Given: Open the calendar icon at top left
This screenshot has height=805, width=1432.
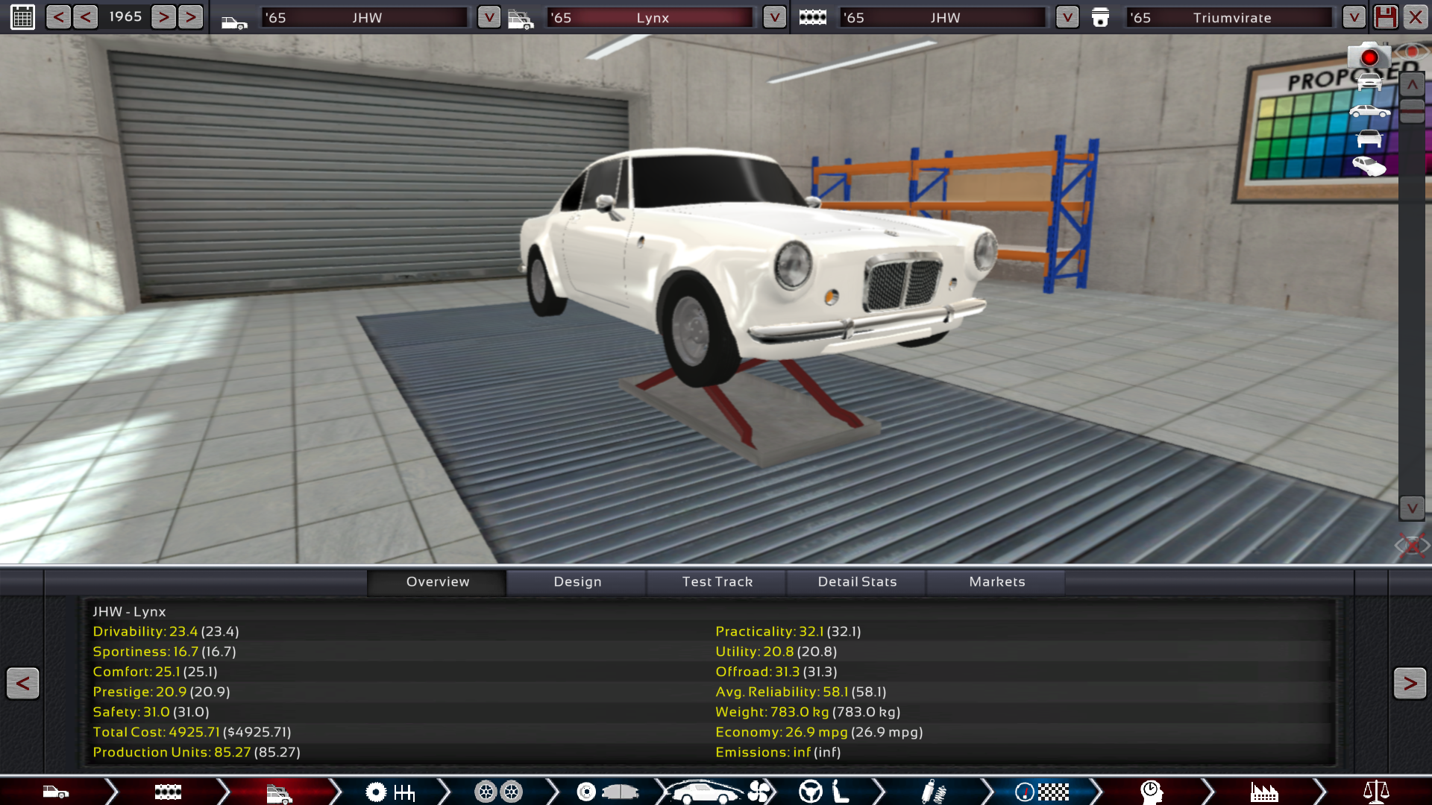Looking at the screenshot, I should (22, 17).
